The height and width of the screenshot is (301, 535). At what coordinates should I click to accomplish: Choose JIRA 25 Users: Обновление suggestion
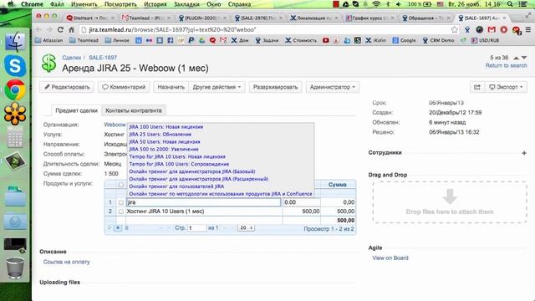click(160, 135)
